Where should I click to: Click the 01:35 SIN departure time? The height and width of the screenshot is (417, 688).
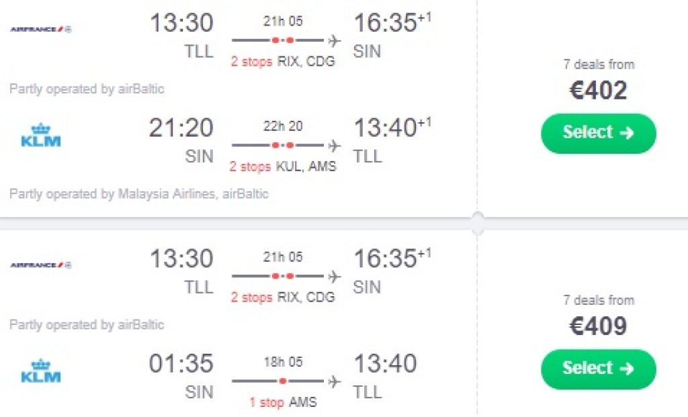coord(181,363)
